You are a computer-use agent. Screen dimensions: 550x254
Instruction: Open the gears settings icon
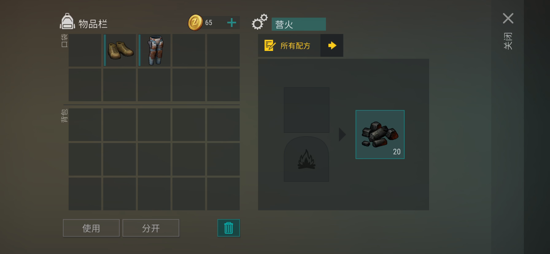tap(260, 22)
